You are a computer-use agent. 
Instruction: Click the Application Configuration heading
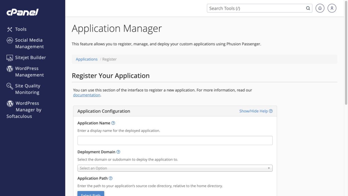[104, 111]
